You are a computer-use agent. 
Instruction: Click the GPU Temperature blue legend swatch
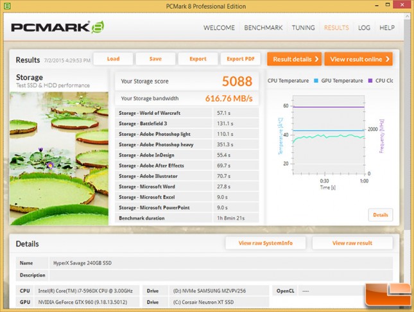(x=316, y=81)
